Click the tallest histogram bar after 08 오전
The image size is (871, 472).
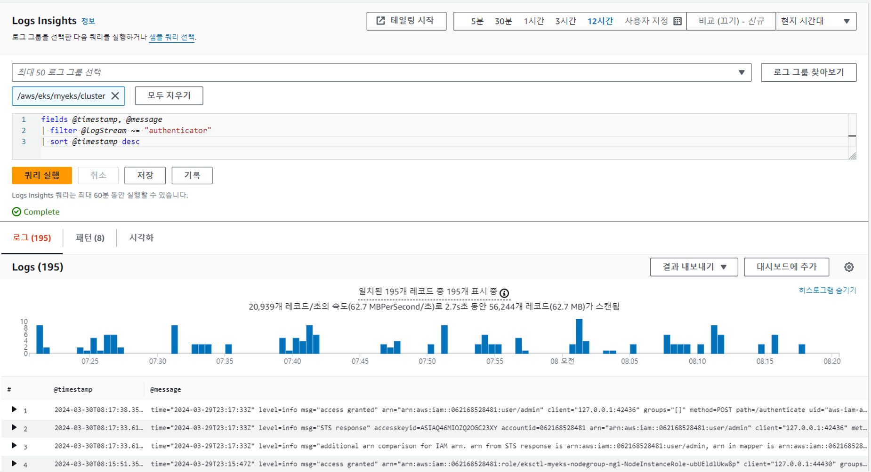click(579, 336)
